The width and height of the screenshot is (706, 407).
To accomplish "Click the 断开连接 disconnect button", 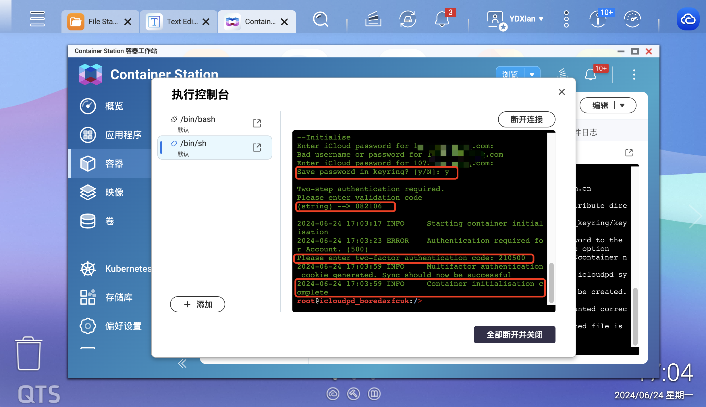I will [x=526, y=119].
